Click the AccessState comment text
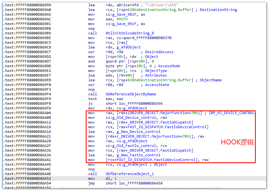 [x=157, y=85]
